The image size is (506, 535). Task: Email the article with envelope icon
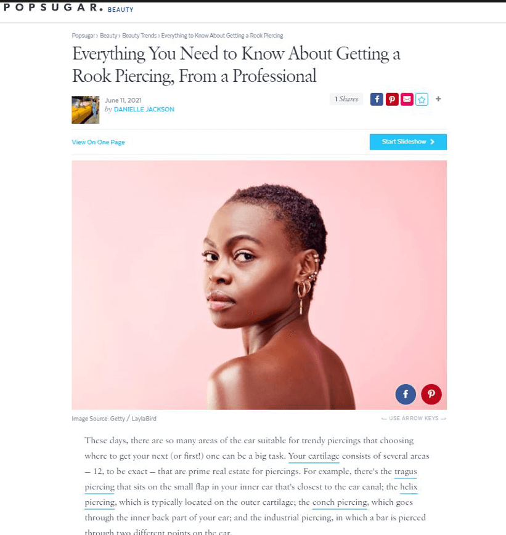point(407,99)
